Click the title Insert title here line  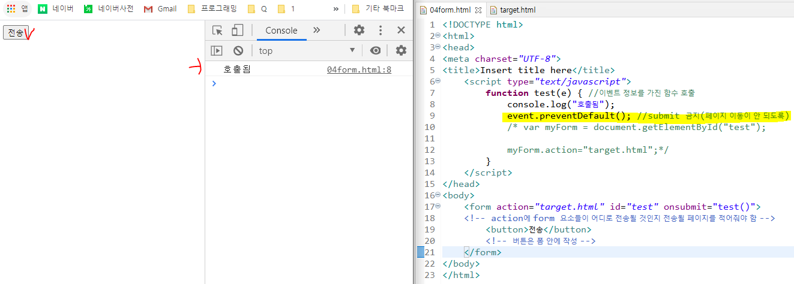pos(529,70)
